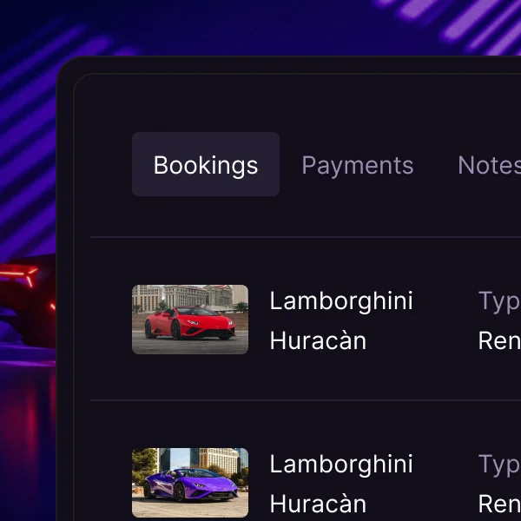Click the divider between the two booking rows

(x=306, y=400)
